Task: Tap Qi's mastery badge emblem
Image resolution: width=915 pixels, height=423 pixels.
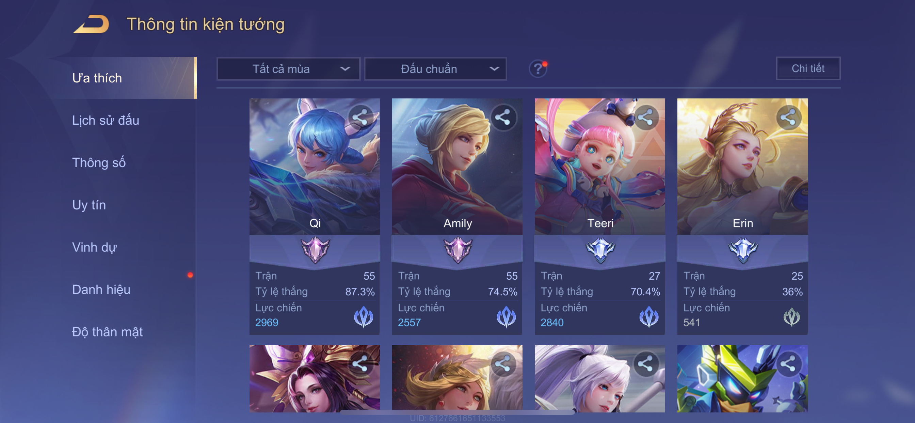Action: click(315, 250)
